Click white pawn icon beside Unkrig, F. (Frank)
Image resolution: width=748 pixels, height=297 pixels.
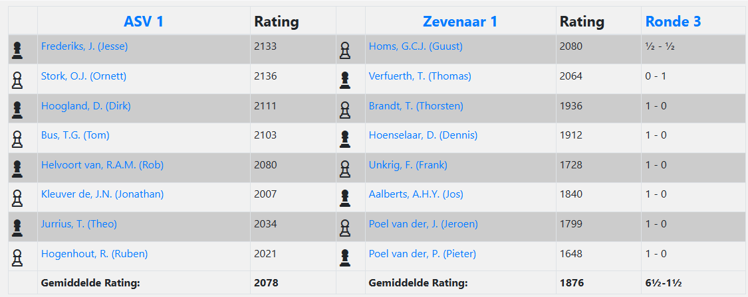[x=345, y=168]
